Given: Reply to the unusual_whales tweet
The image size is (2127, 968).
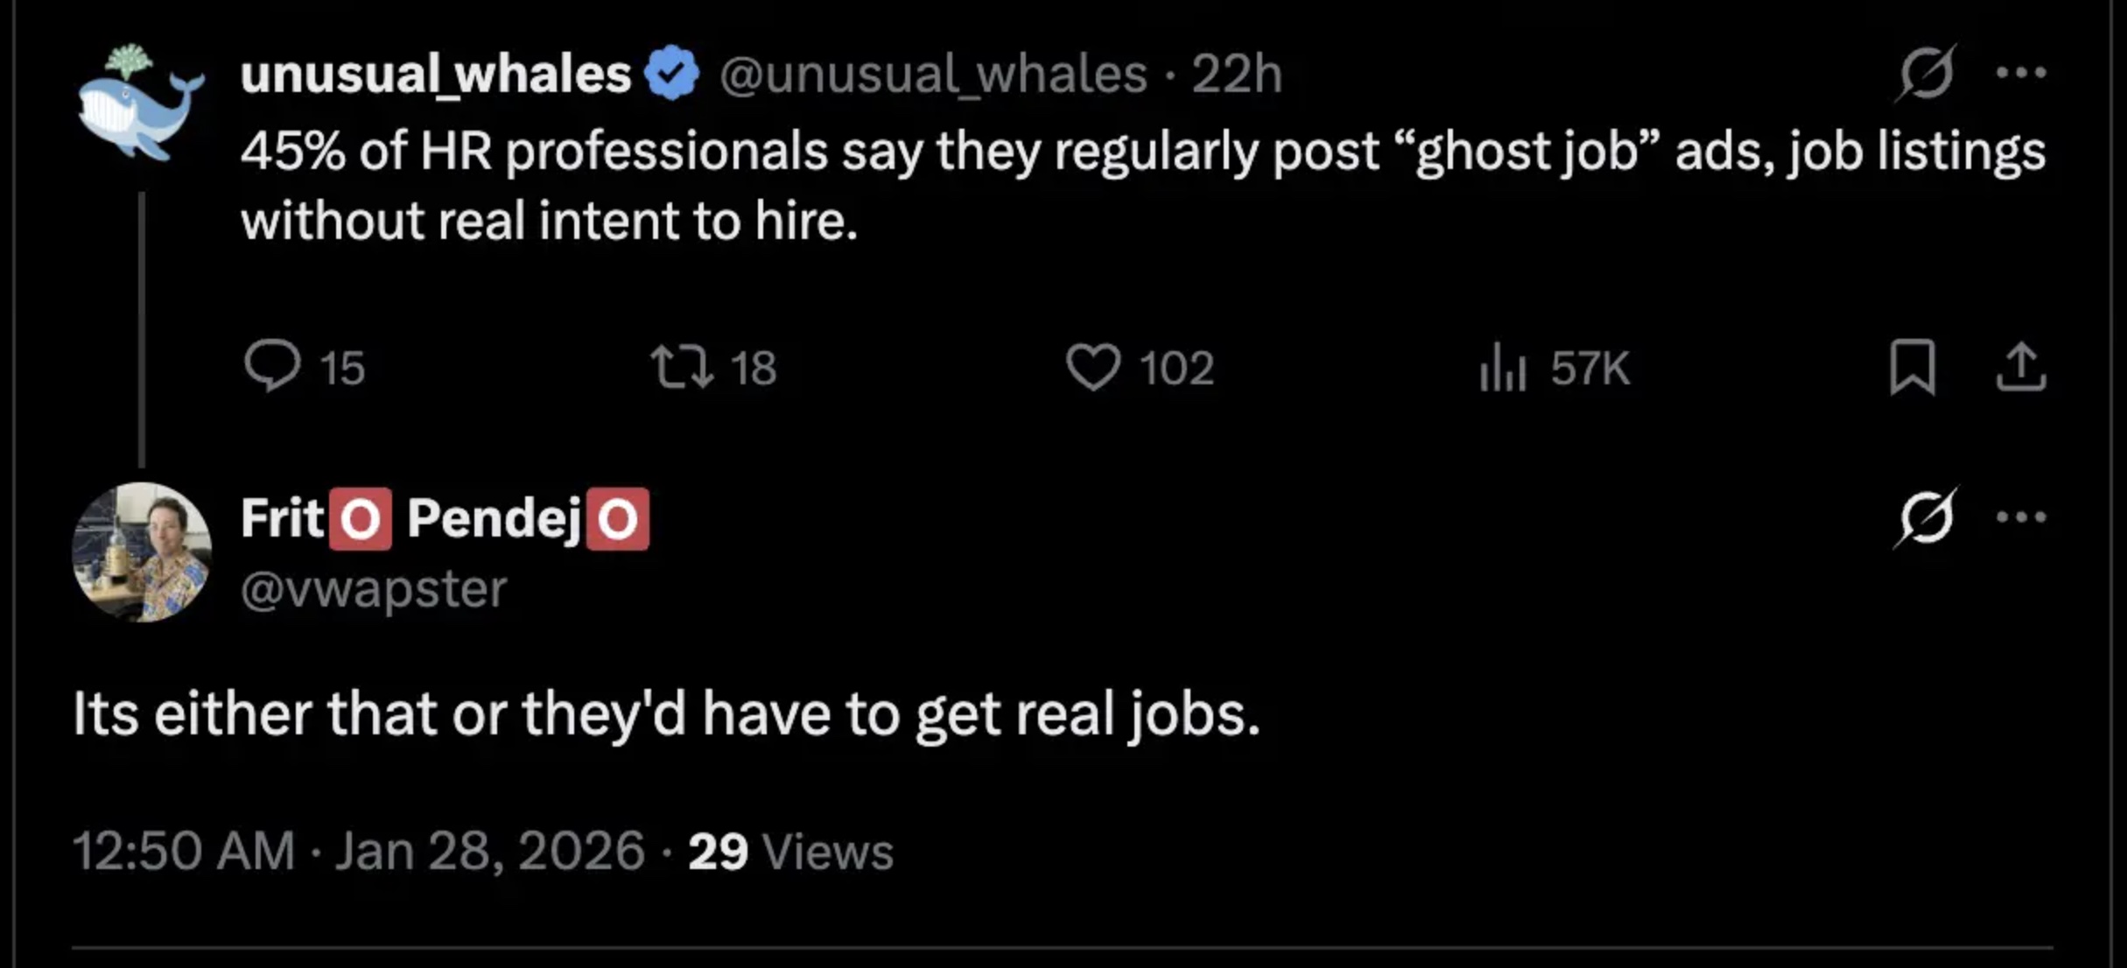Looking at the screenshot, I should click(272, 366).
